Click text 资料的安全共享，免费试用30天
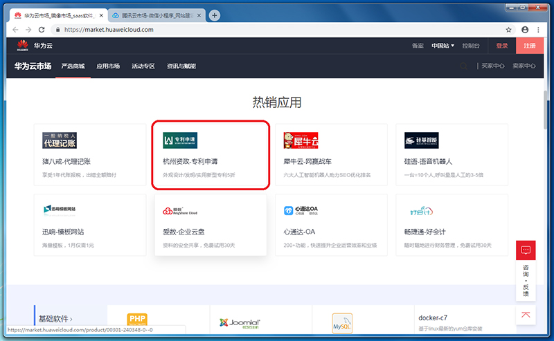Screen dimensions: 554x341 coord(199,246)
